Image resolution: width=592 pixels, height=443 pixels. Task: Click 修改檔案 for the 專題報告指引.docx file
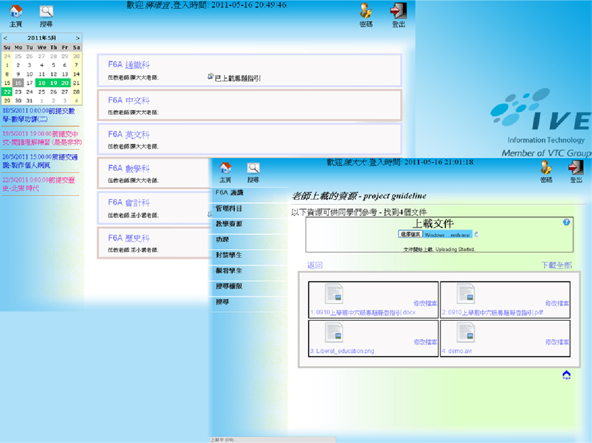[x=426, y=304]
